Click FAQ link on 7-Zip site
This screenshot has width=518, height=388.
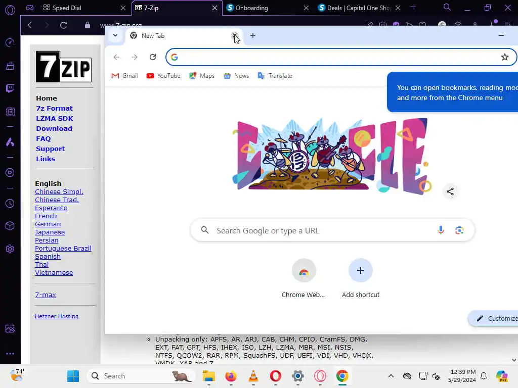pyautogui.click(x=44, y=138)
